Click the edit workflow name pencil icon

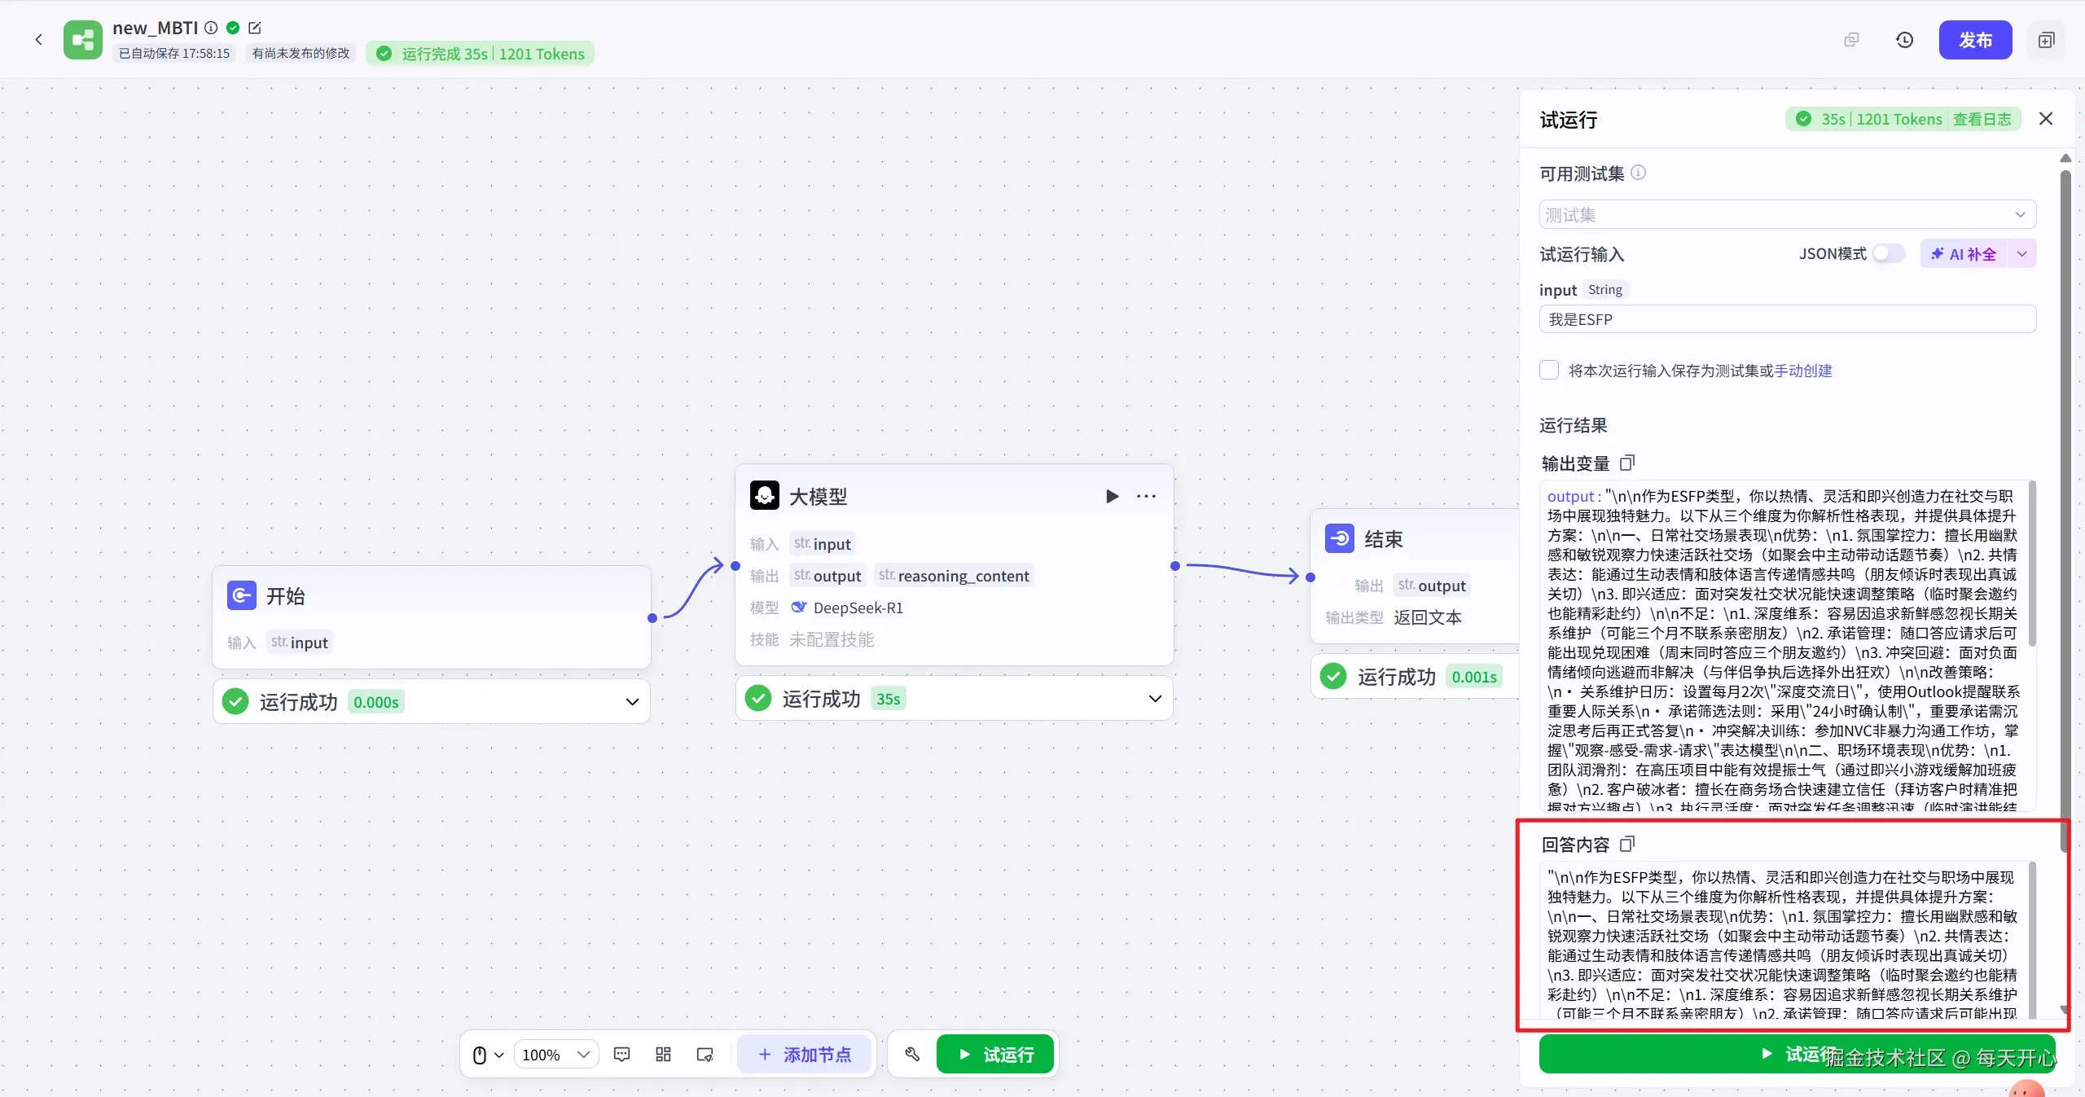(x=255, y=28)
